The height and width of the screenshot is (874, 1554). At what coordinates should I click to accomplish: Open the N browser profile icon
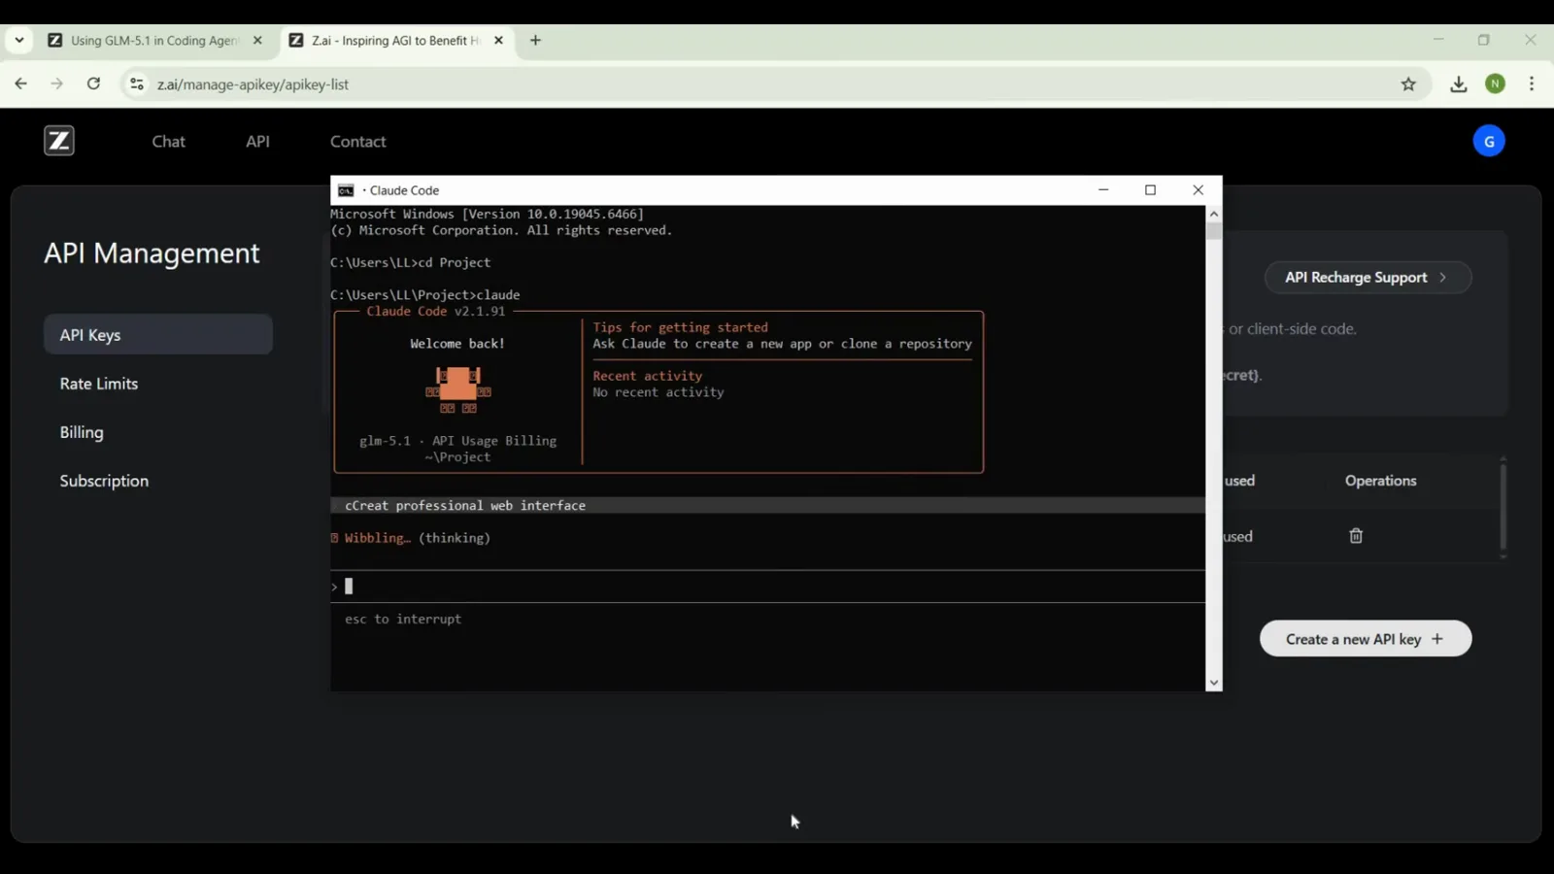1496,84
